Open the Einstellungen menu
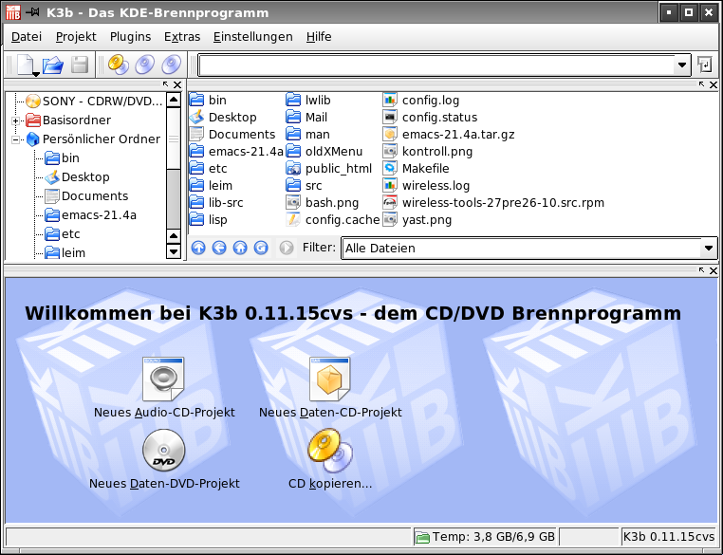This screenshot has height=555, width=723. coord(252,36)
